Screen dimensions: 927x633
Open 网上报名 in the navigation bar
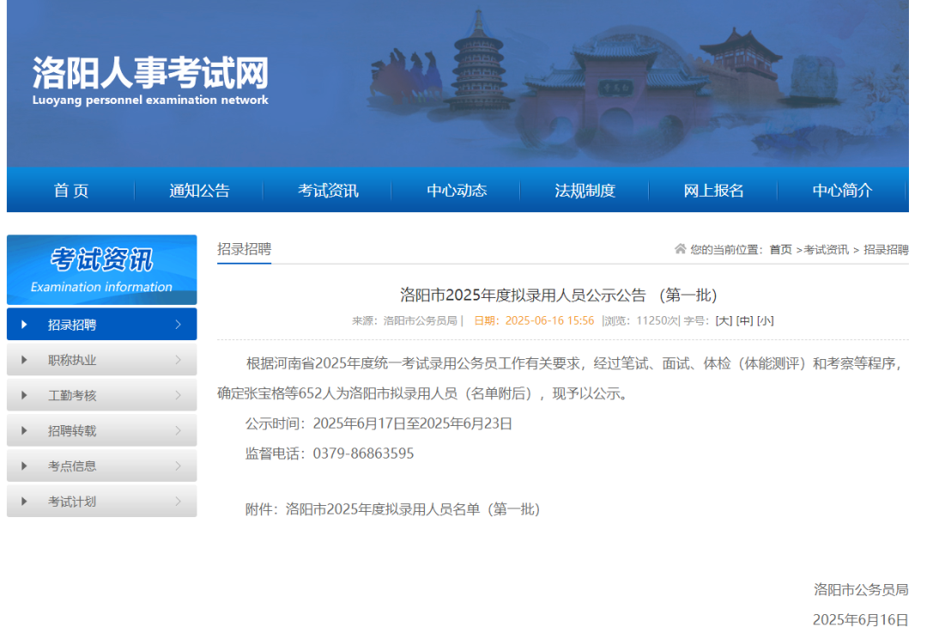pyautogui.click(x=713, y=191)
